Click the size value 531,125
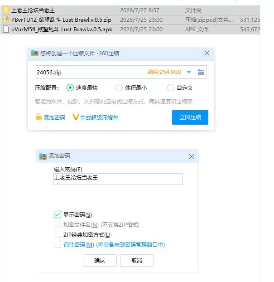274x282 pixels. [250, 20]
